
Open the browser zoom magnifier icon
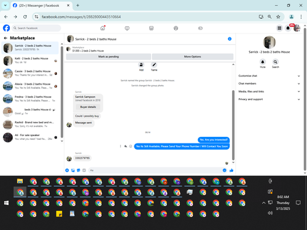pos(270,17)
